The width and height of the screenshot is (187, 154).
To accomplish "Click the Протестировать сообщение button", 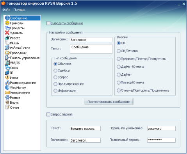I will click(109, 102).
